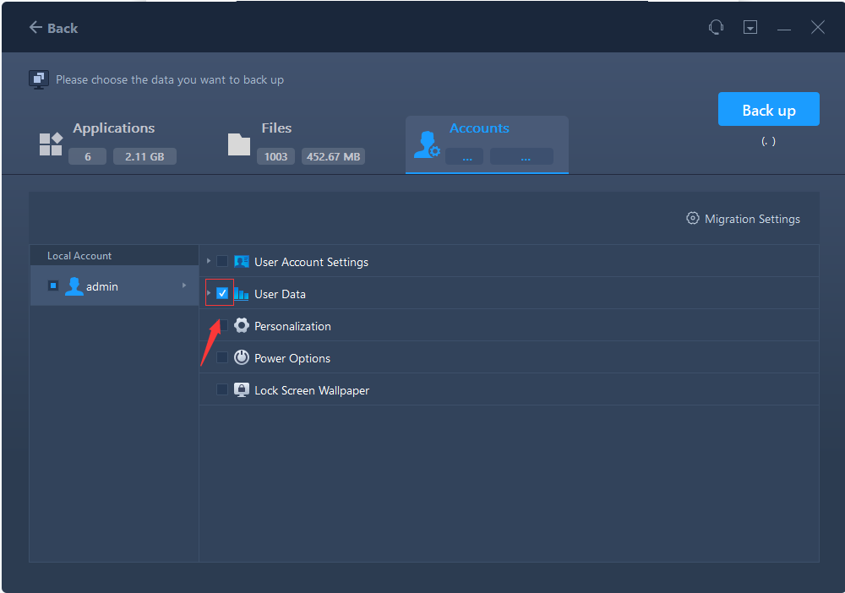Click the User Account Settings icon
This screenshot has height=593, width=845.
(242, 262)
